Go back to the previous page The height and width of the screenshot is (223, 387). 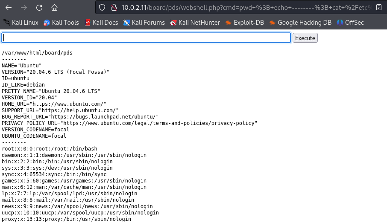pos(9,8)
